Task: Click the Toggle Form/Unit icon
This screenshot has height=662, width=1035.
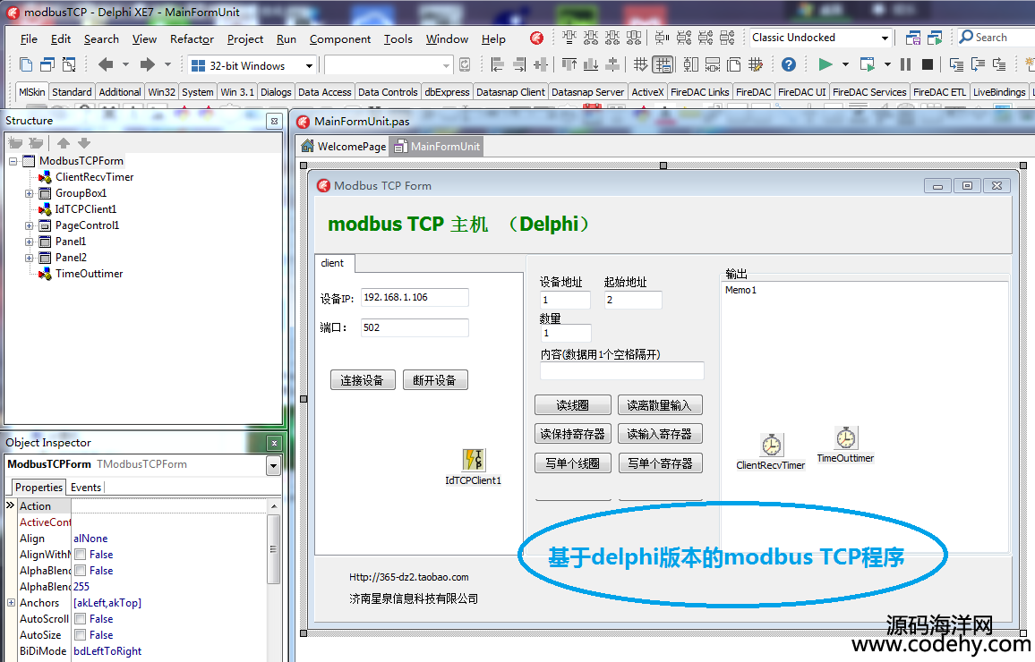Action: point(69,64)
